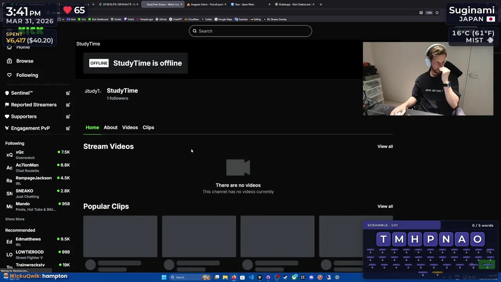
Task: Click the third Popular Clips placeholder thumbnail
Action: coord(278,237)
